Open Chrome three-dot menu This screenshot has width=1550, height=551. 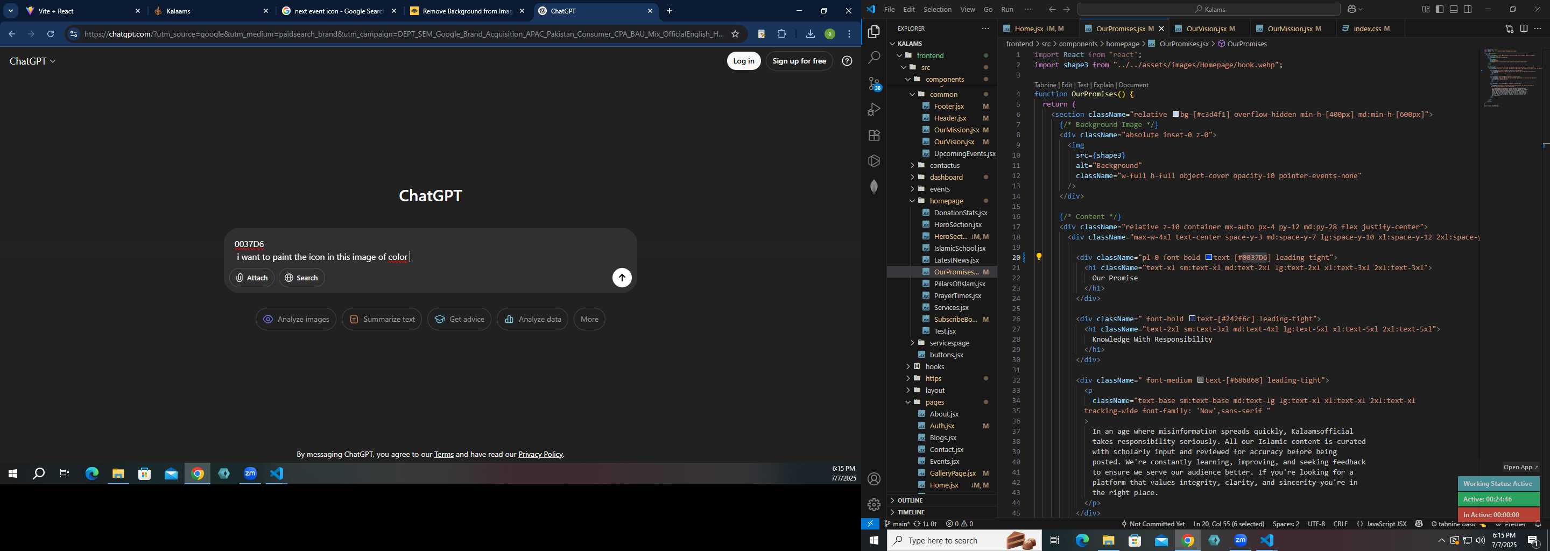849,34
